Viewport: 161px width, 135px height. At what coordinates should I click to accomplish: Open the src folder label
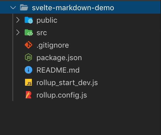coord(42,33)
